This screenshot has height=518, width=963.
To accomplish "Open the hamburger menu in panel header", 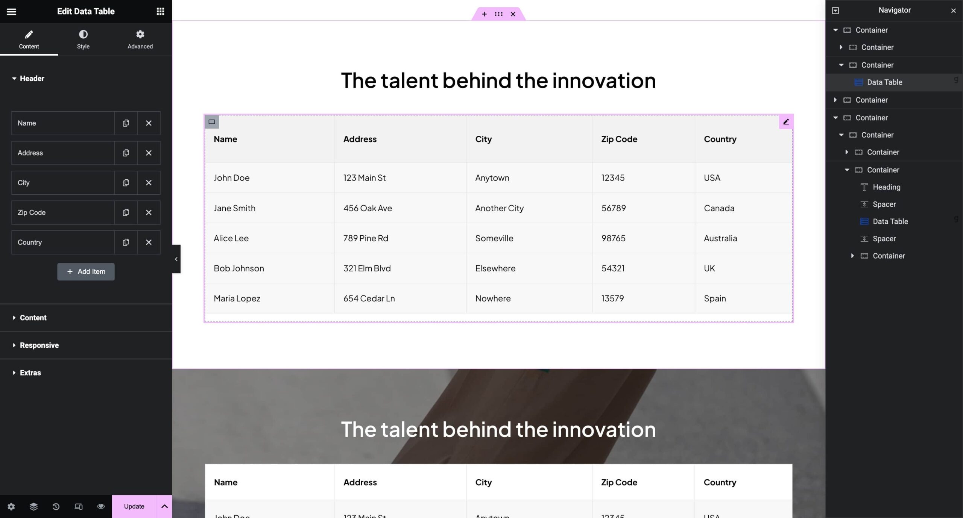I will [11, 11].
